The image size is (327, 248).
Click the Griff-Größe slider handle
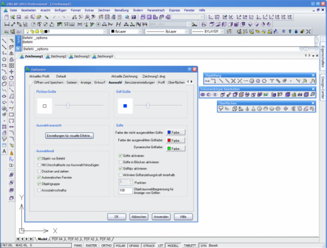(x=148, y=105)
